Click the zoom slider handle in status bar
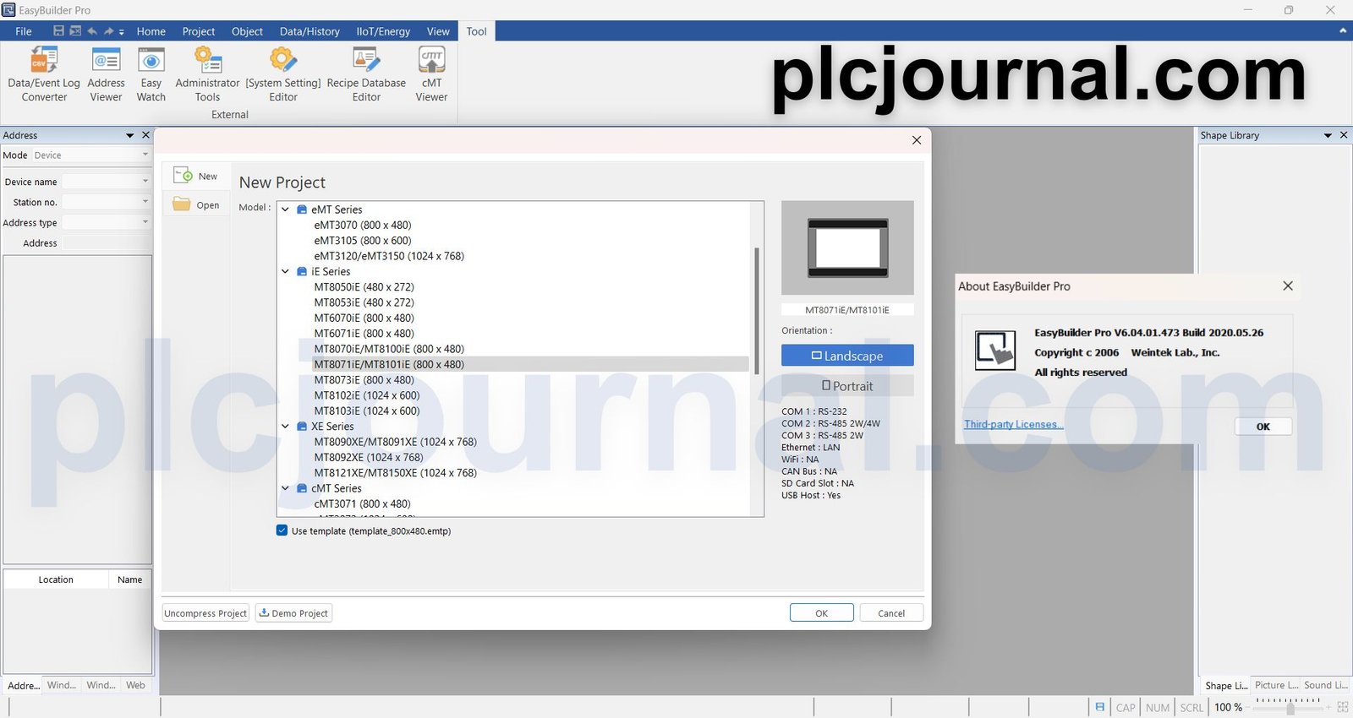The height and width of the screenshot is (718, 1353). (1290, 709)
